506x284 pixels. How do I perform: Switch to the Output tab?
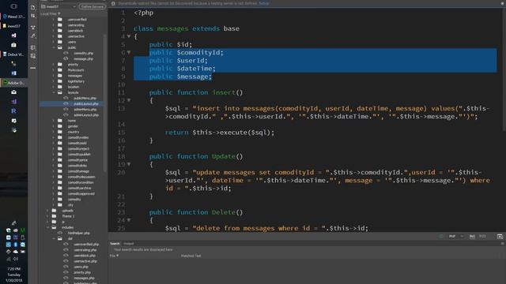[128, 244]
